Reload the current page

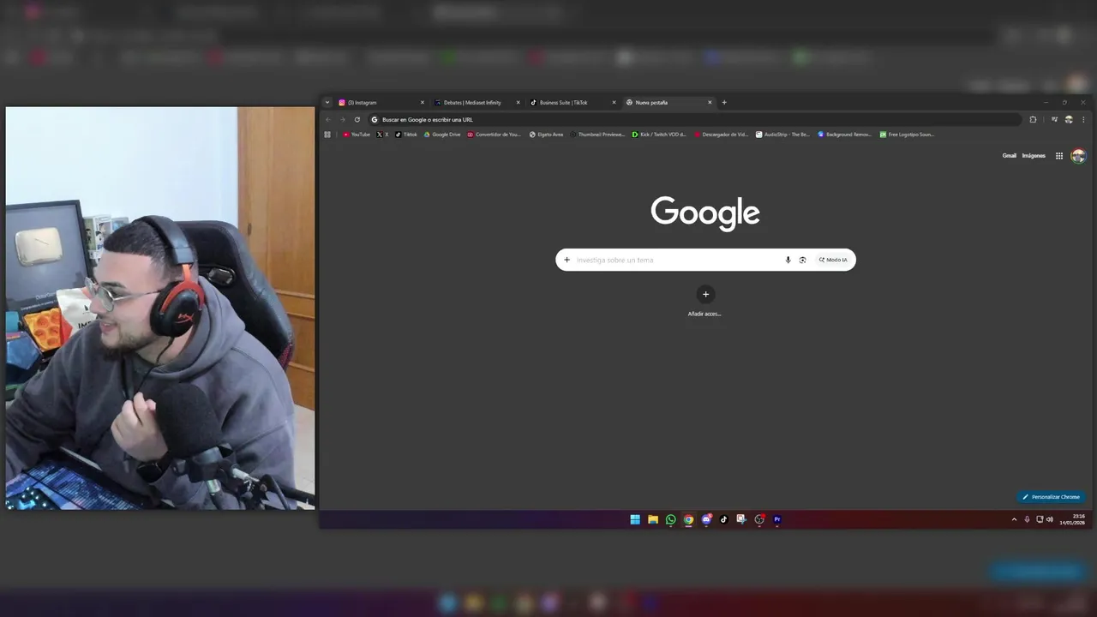click(357, 119)
